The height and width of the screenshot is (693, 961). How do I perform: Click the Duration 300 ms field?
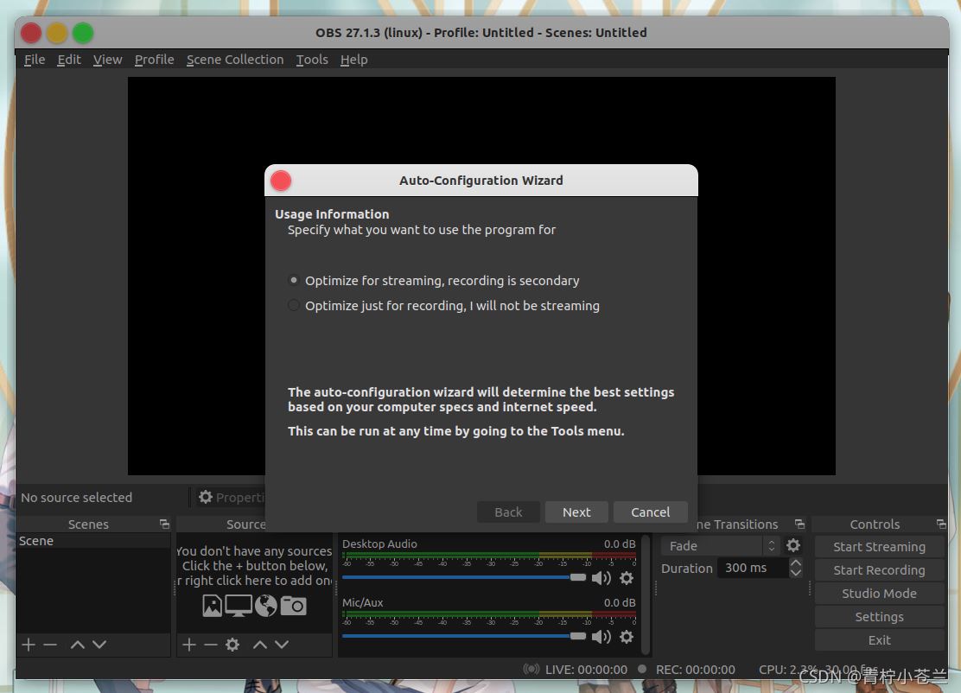[754, 568]
